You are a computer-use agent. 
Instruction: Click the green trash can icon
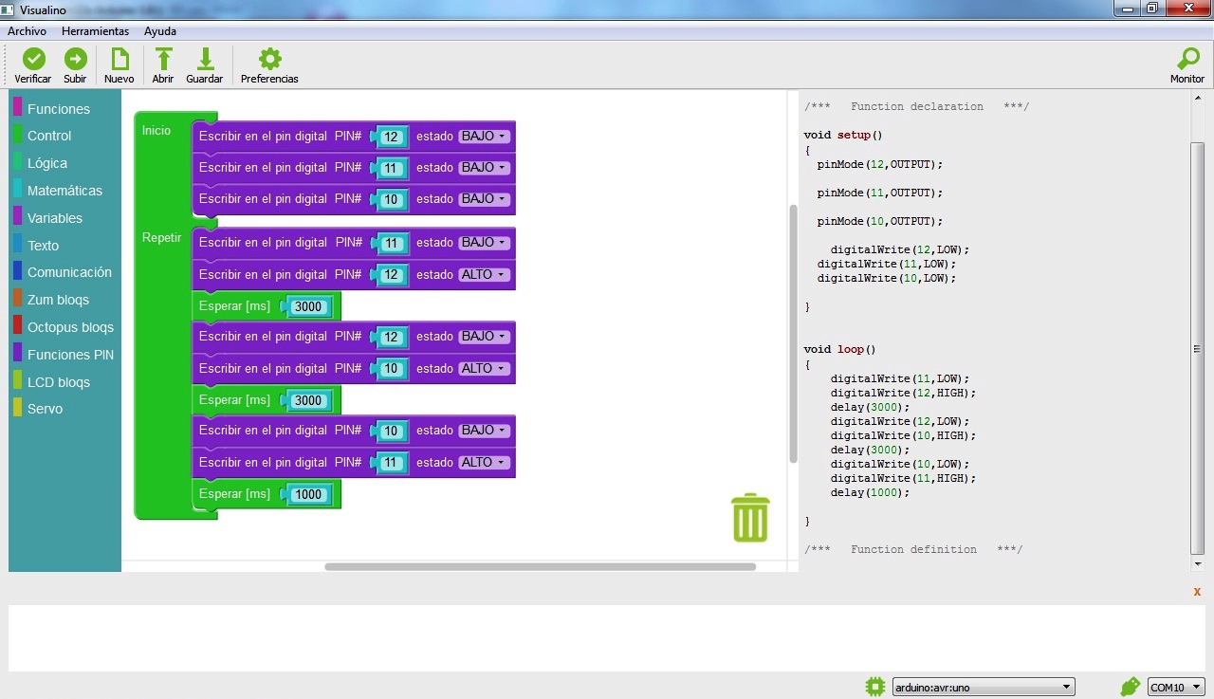(x=750, y=518)
